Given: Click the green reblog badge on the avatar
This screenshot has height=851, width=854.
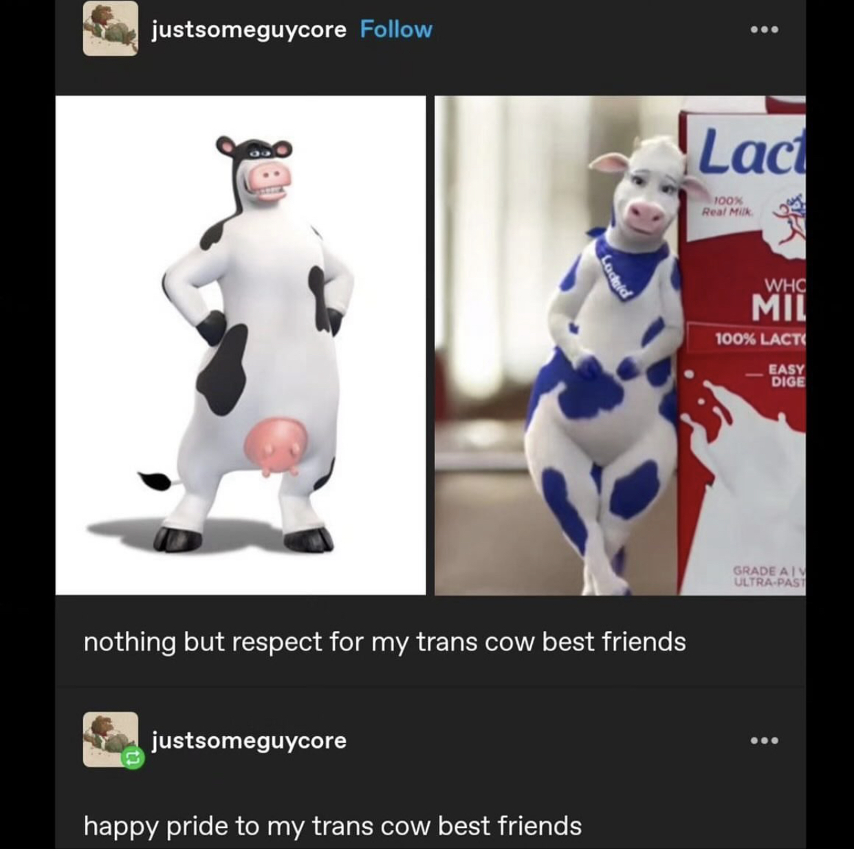Looking at the screenshot, I should (132, 759).
